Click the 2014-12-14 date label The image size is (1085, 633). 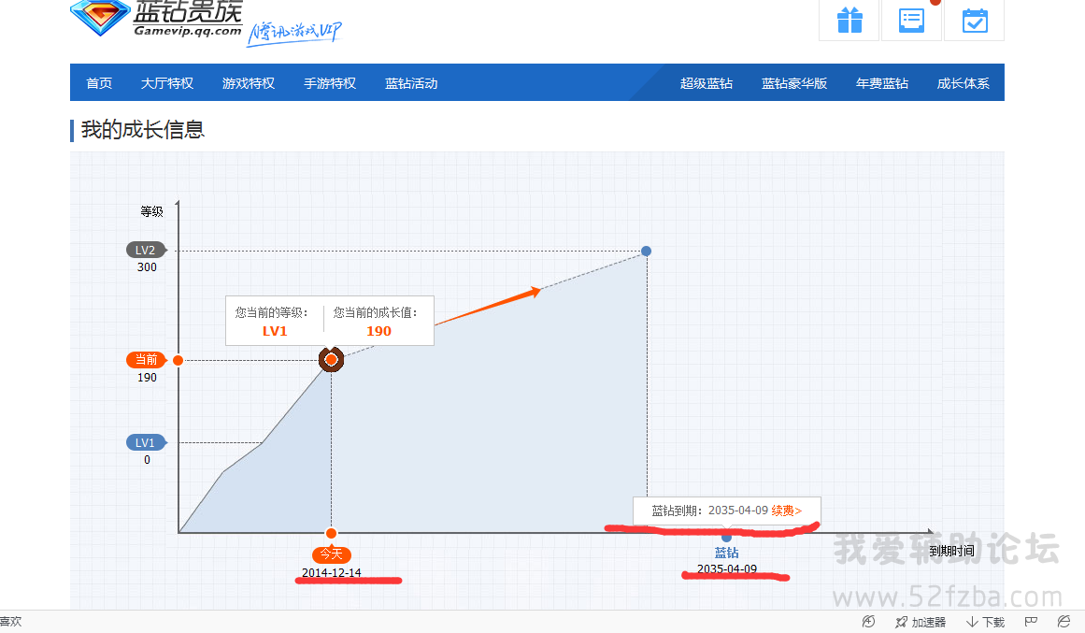click(x=332, y=573)
